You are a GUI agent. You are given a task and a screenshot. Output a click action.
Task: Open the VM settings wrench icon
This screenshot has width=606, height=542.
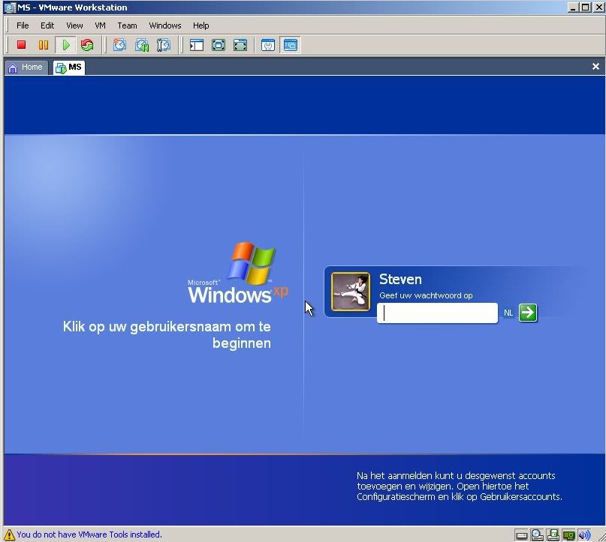click(268, 45)
